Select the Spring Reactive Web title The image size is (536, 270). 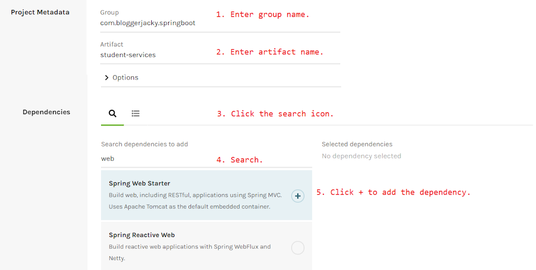(141, 235)
